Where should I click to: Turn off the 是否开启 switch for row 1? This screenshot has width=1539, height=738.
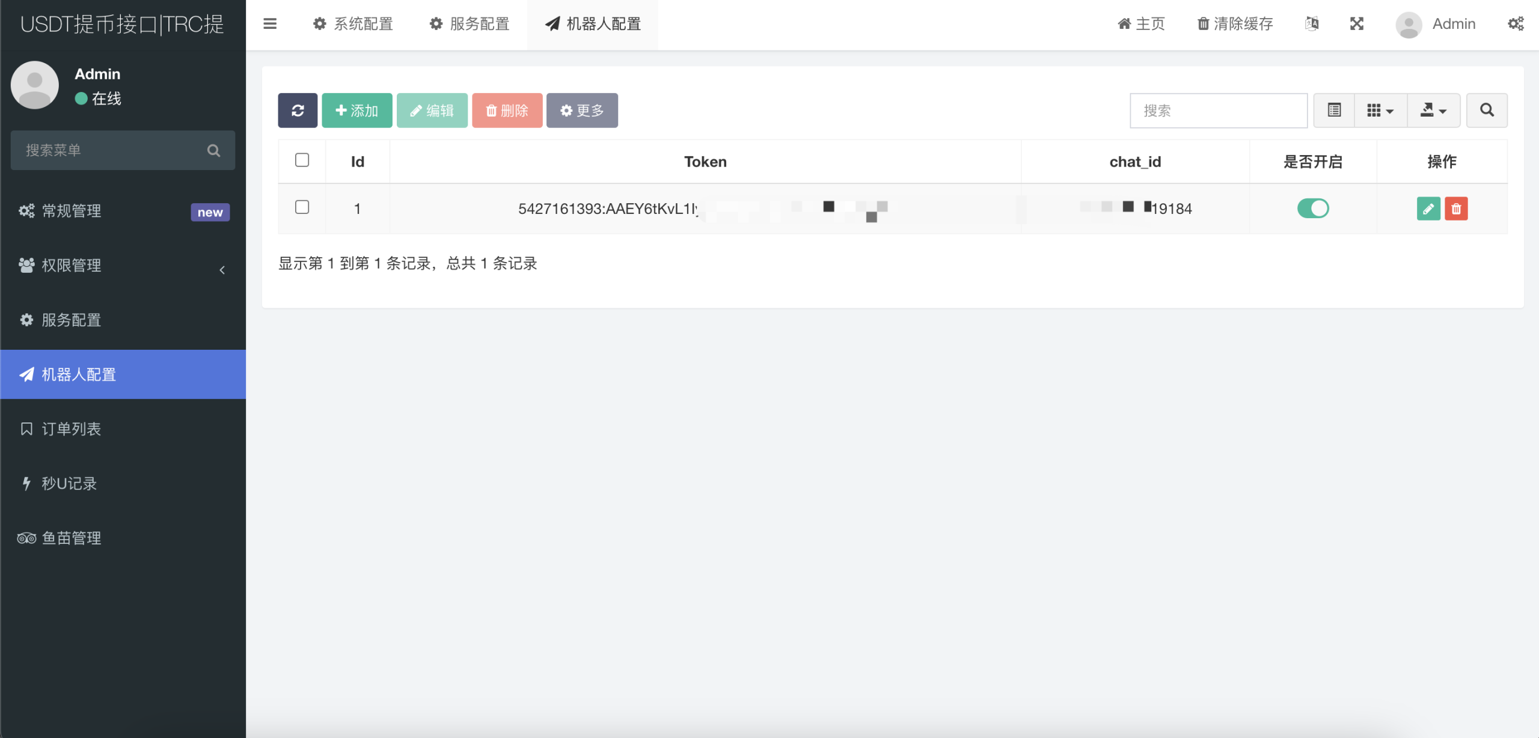[1313, 209]
